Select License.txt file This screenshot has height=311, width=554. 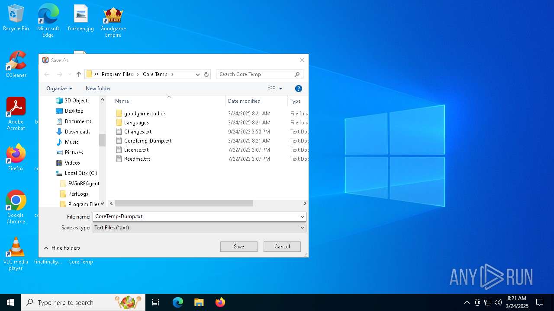tap(132, 150)
